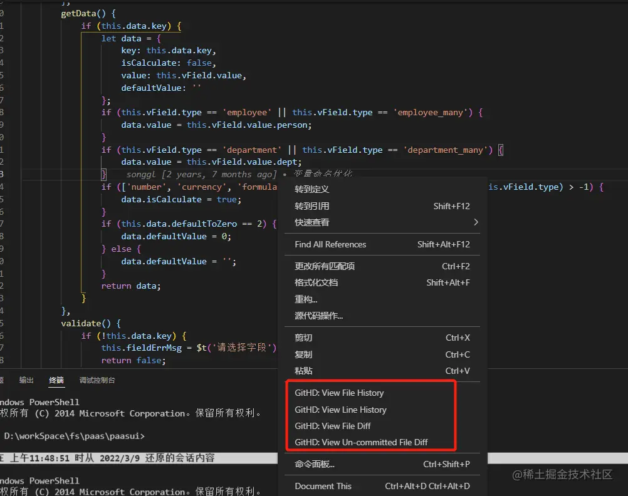Switch to the 终端 panel tab
The height and width of the screenshot is (496, 628).
coord(56,380)
